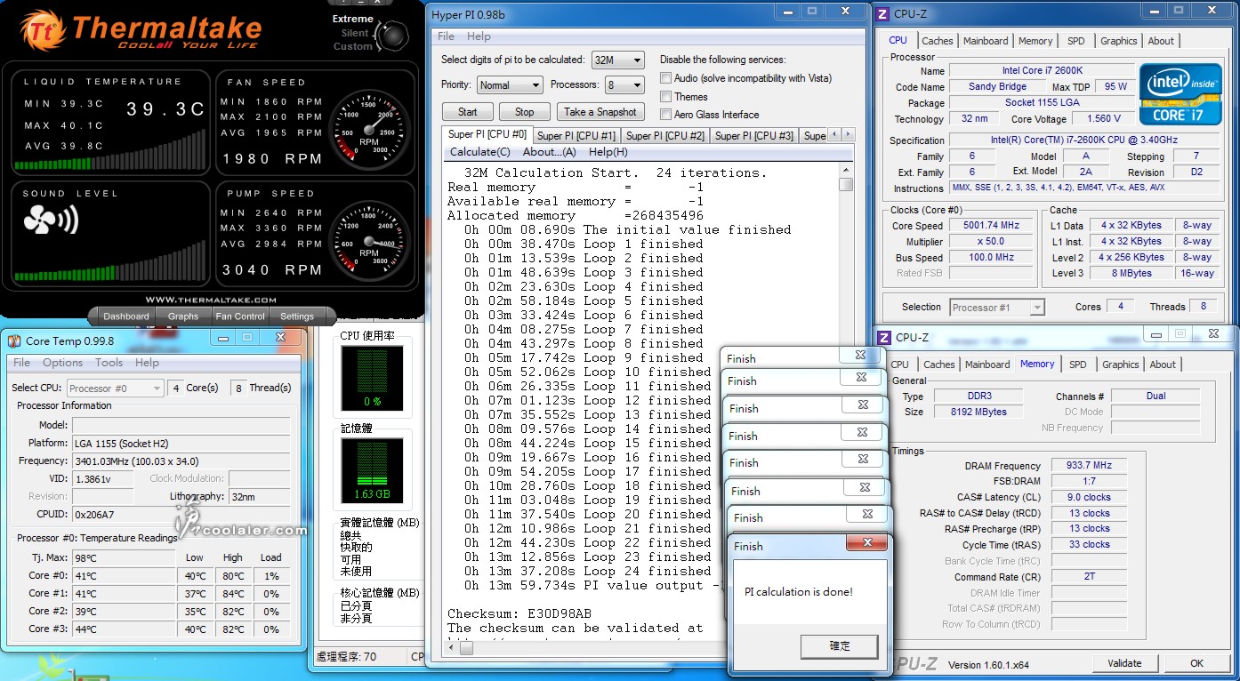
Task: Click the 1.63 GB memory meter
Action: (x=372, y=470)
